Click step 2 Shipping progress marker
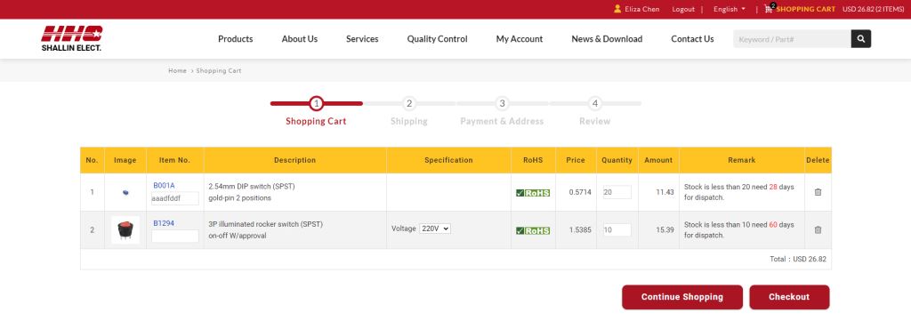The height and width of the screenshot is (329, 911). 409,104
